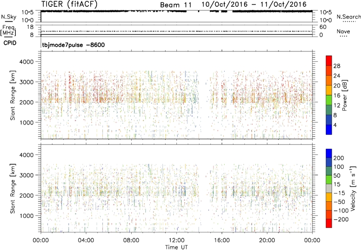The height and width of the screenshot is (250, 361).
Task: Click the 'Time UT' axis title
Action: (176, 247)
